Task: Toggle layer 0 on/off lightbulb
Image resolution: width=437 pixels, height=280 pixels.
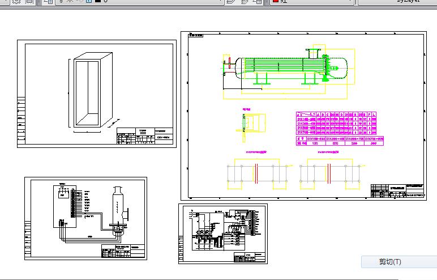Action: click(61, 2)
